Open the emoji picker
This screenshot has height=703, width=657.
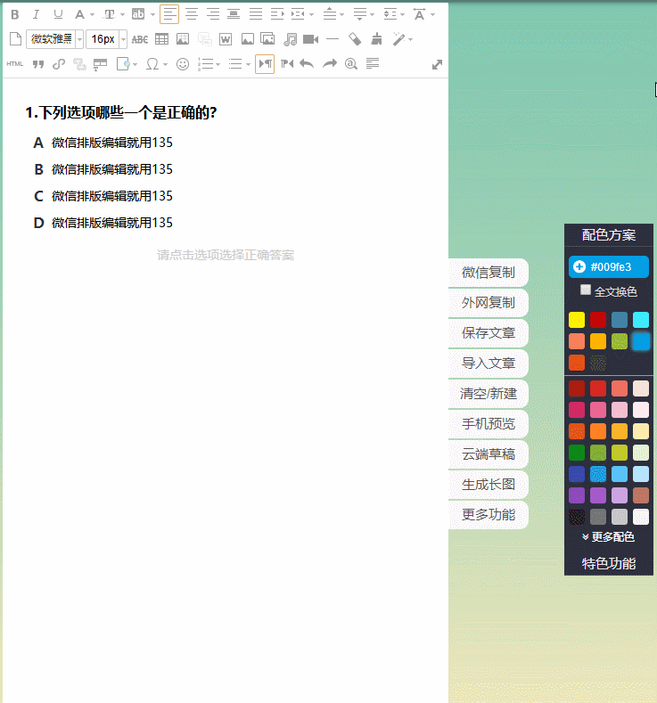[x=183, y=64]
